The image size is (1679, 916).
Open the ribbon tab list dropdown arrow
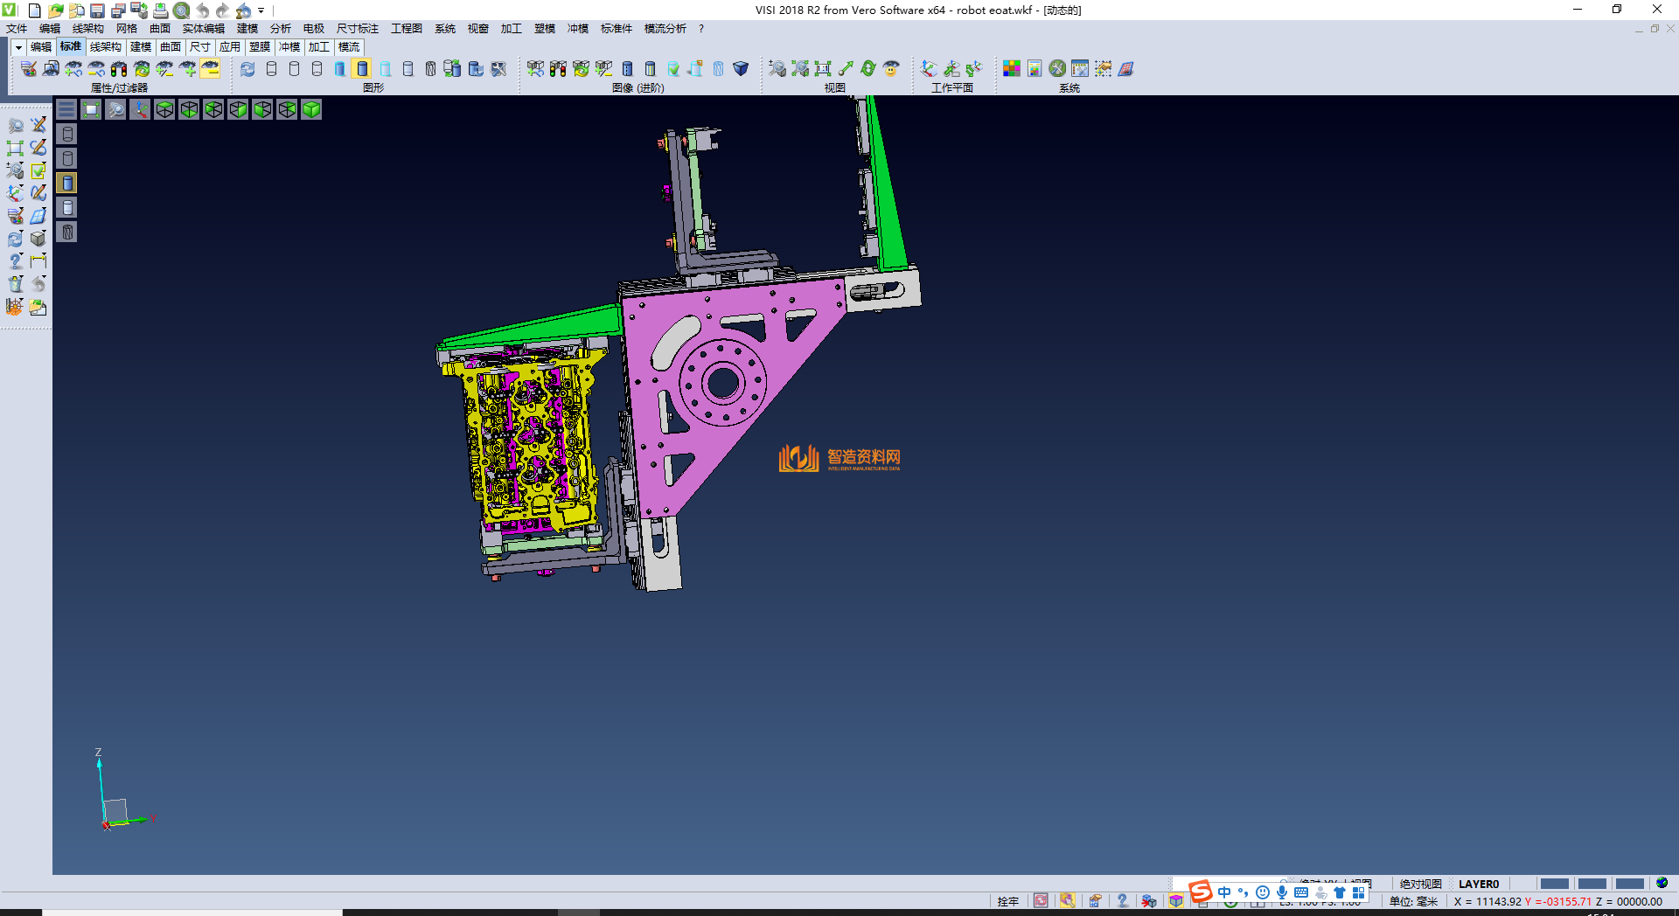(x=18, y=47)
